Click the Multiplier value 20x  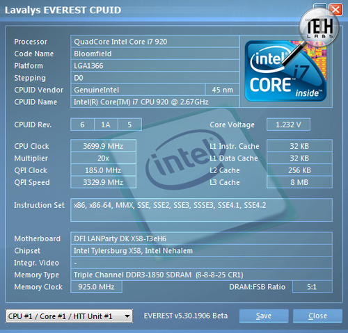(103, 159)
